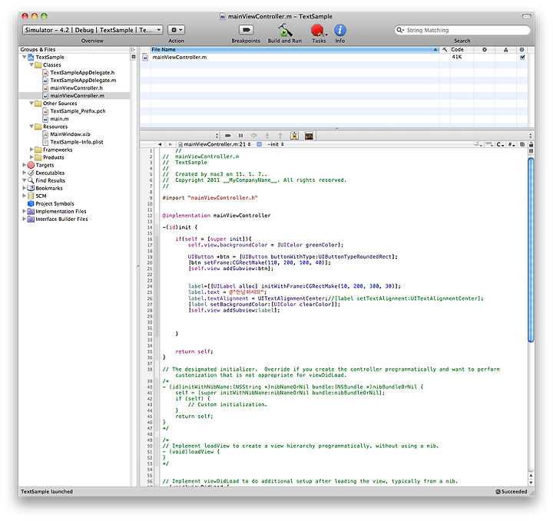Open the Info inspector
Viewport: 553px width, 521px height.
point(340,30)
